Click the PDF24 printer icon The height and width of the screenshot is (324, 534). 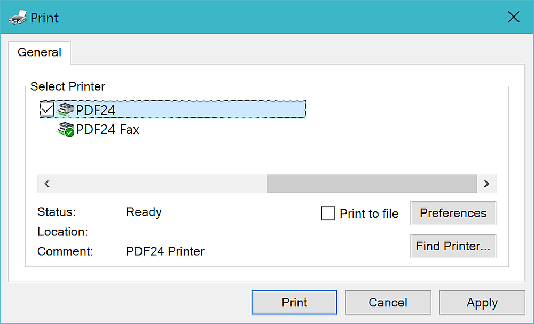click(x=65, y=109)
